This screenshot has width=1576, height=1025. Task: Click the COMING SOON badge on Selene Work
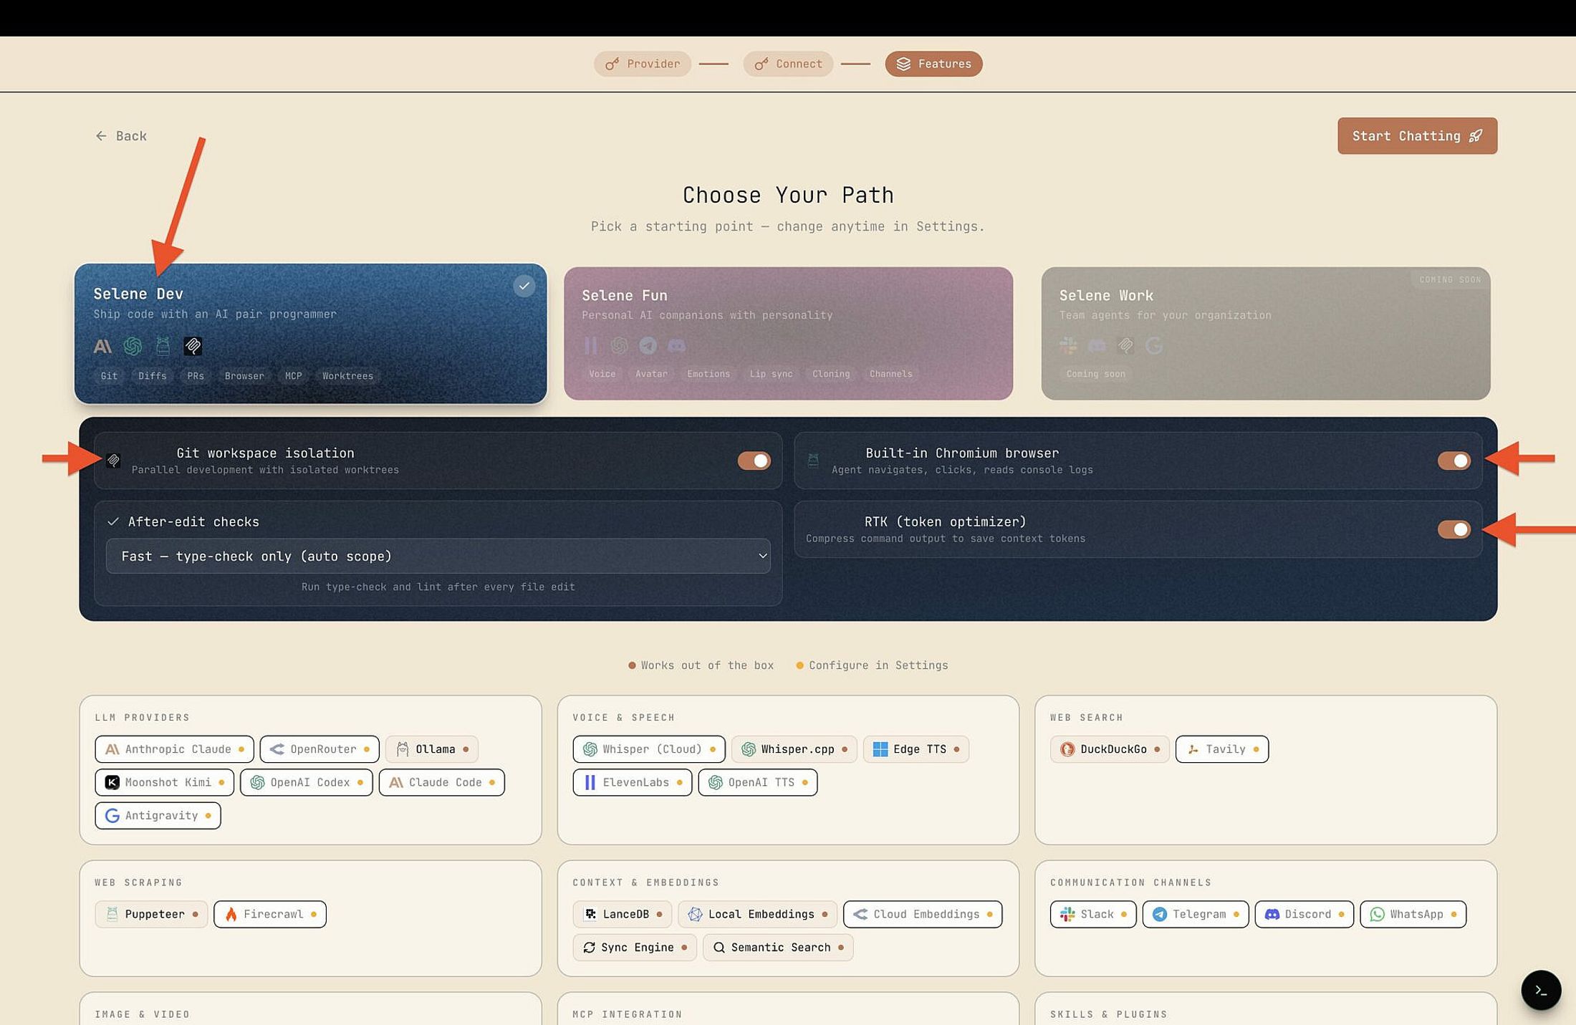click(1450, 279)
